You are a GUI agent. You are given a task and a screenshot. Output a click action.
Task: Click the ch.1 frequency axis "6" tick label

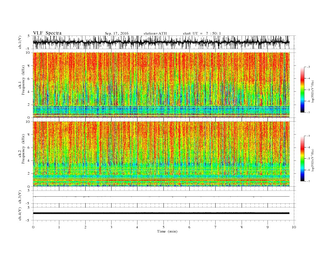pyautogui.click(x=29, y=79)
